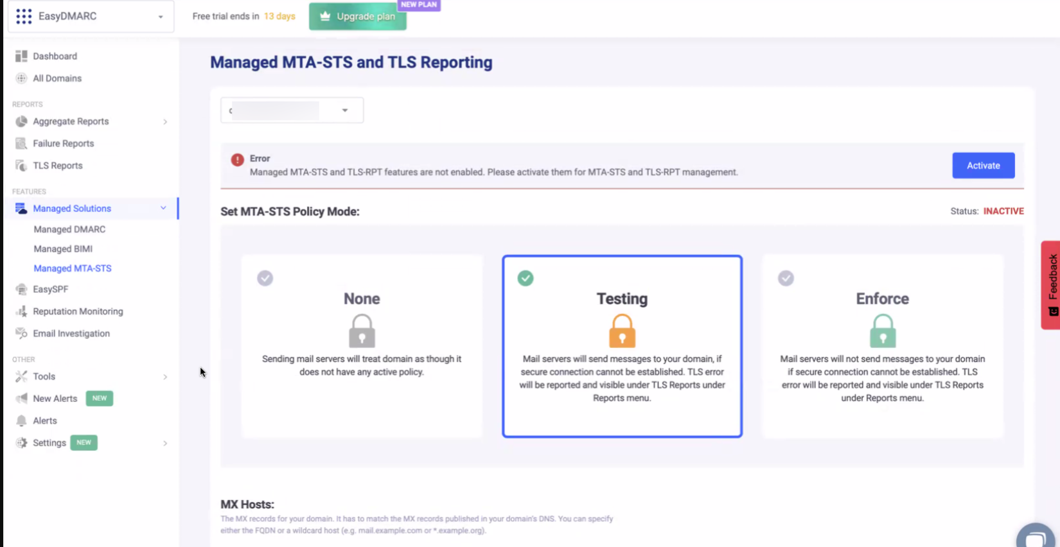
Task: Click the Dashboard icon in sidebar
Action: point(21,56)
